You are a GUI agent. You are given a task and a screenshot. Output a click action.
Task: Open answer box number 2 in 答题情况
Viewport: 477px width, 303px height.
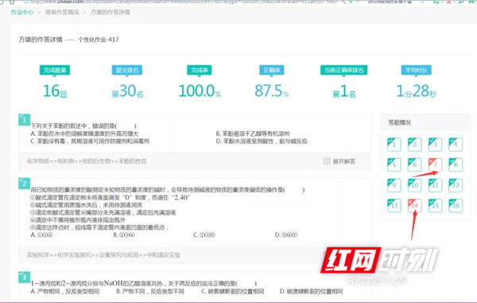coord(414,144)
